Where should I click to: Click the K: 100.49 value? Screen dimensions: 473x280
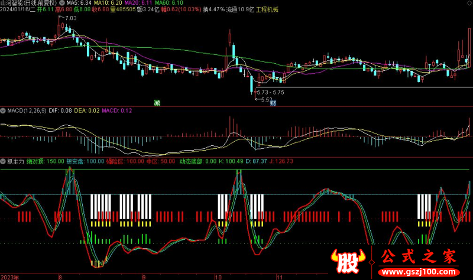(231, 161)
